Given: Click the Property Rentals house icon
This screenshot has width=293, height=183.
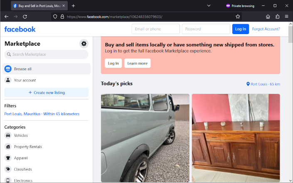Looking at the screenshot, I should coord(8,147).
